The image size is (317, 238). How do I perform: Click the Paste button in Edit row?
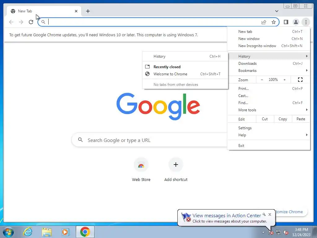[301, 119]
